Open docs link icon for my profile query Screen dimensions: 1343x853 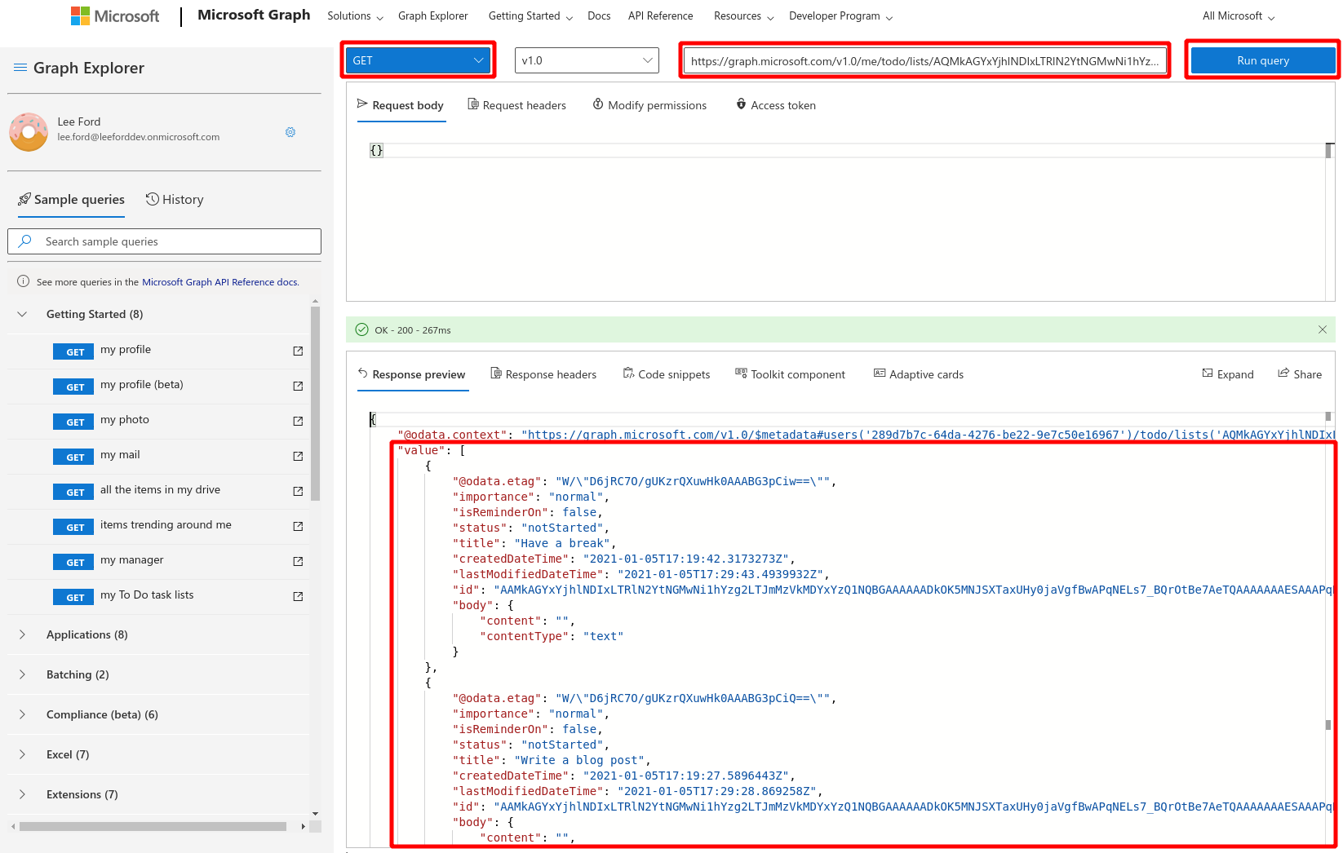298,351
